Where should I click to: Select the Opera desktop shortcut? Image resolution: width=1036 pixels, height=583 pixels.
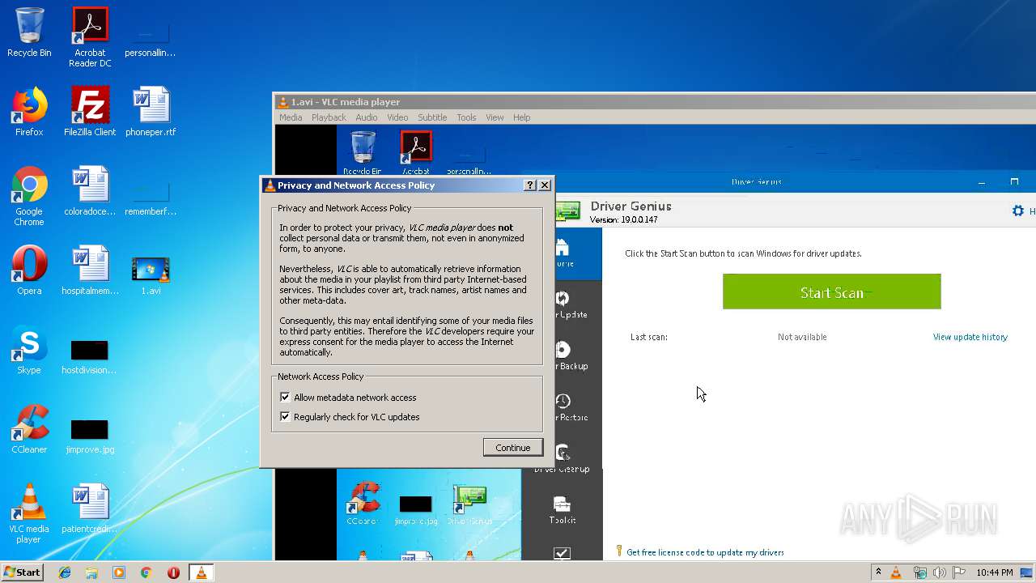coord(29,270)
